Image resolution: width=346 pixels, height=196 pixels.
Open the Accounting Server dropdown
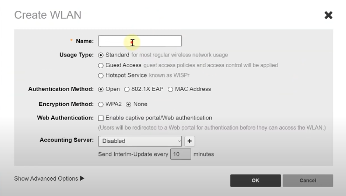140,141
